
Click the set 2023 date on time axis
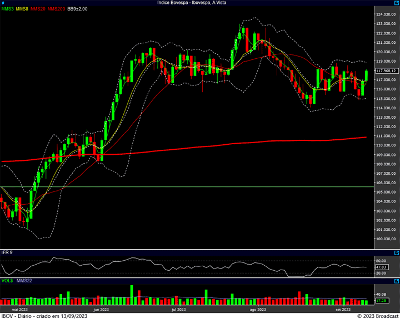pos(342,309)
